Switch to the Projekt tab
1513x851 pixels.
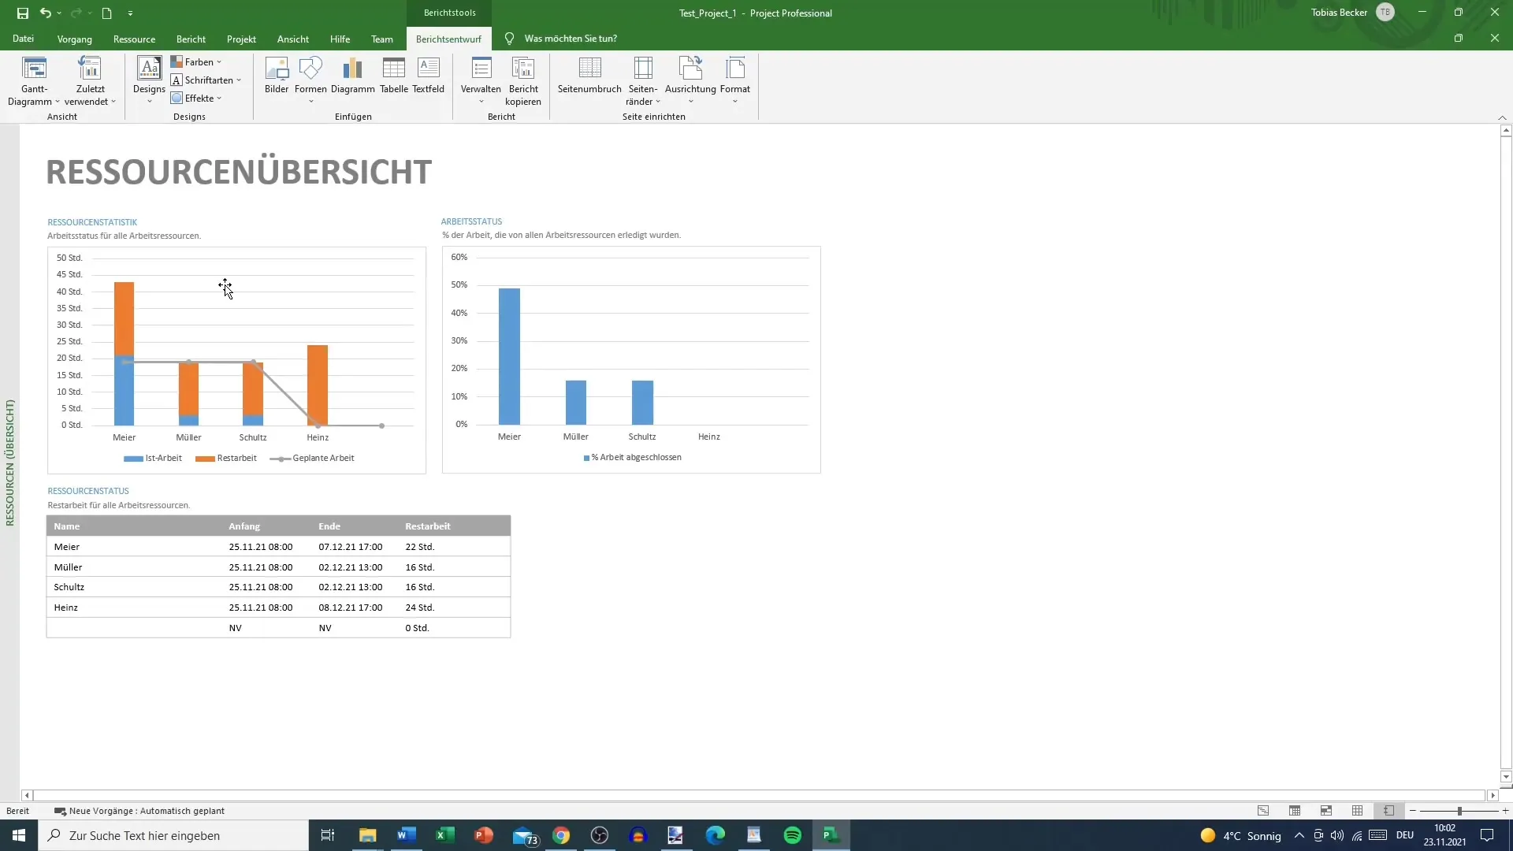click(241, 39)
